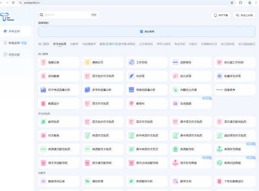The width and height of the screenshot is (259, 191).
Task: Open the 观察记录 app icon
Action: (43, 63)
